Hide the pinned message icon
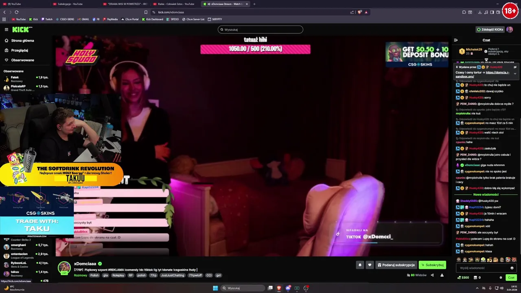Image resolution: width=521 pixels, height=293 pixels. tap(515, 67)
